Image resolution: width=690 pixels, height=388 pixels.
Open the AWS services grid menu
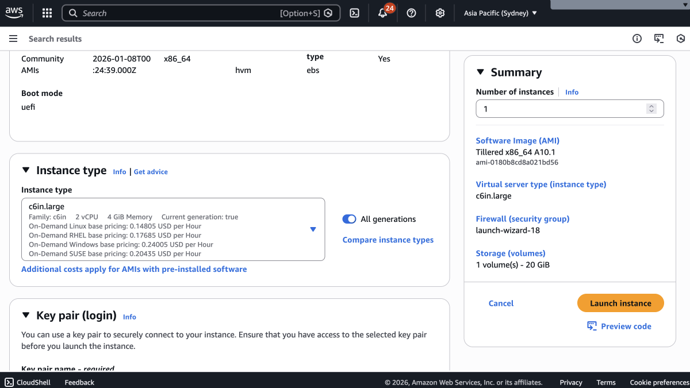tap(47, 13)
